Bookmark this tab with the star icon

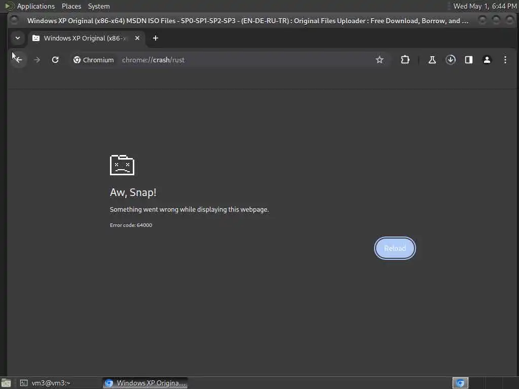[x=379, y=60]
